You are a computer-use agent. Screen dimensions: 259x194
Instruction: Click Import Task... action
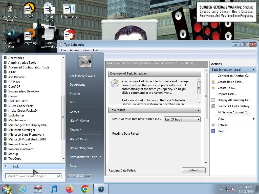[x=227, y=94]
